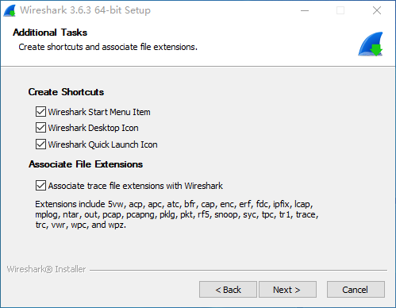Go to the next setup page

[287, 290]
